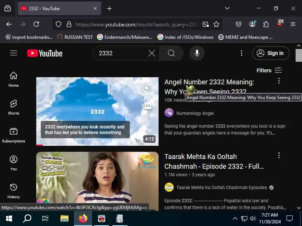
Task: Open Angel Number 2332 Meaning video title
Action: coord(209,87)
